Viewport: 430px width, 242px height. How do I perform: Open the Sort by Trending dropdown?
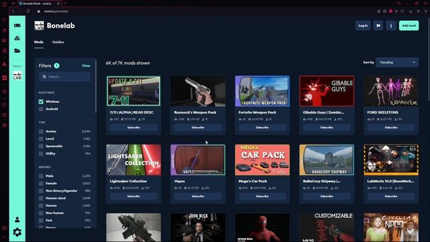[x=397, y=63]
